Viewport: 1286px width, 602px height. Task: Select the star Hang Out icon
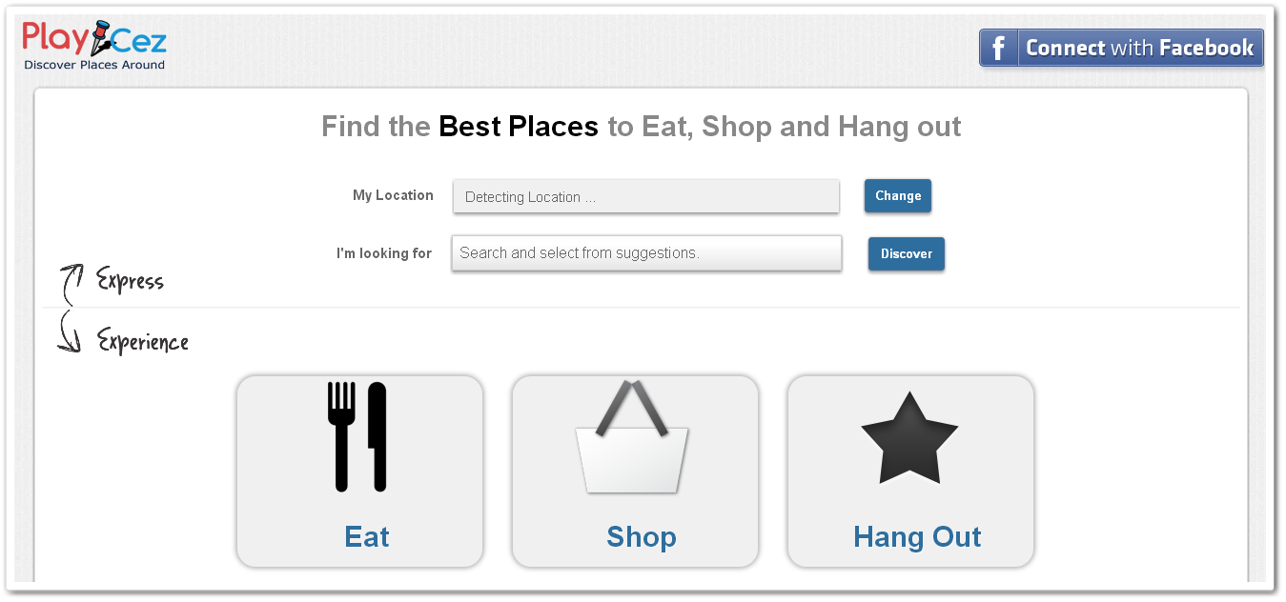[908, 438]
